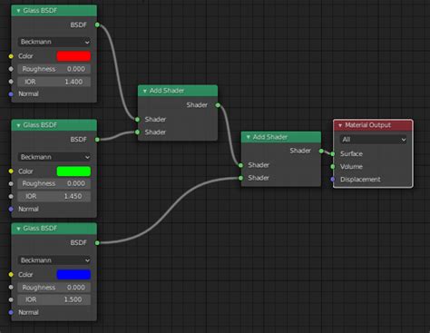Click the Shader output socket of the second Add Shader
Viewport: 430px width, 333px height.
(x=321, y=151)
